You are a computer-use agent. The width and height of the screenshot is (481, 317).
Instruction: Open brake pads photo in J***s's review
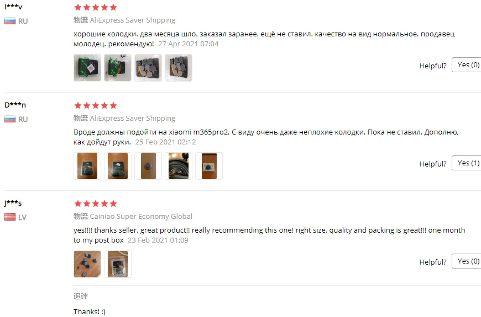(x=87, y=264)
